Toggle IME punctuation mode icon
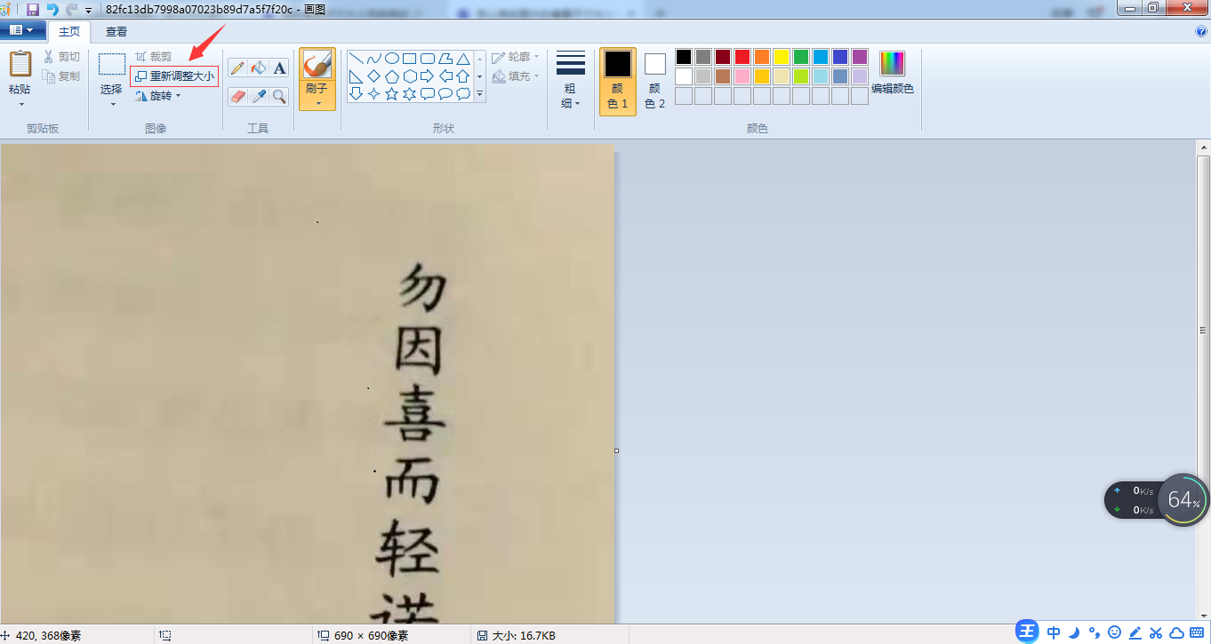Viewport: 1211px width, 644px height. pyautogui.click(x=1095, y=632)
